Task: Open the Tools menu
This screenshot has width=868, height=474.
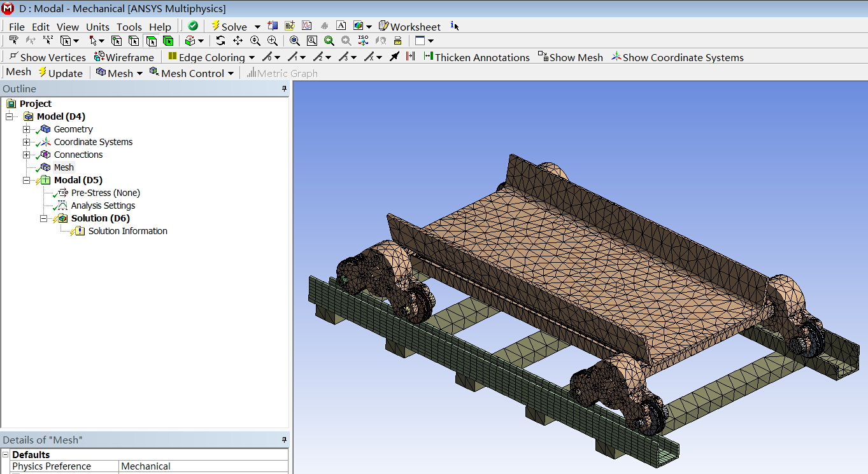Action: 129,27
